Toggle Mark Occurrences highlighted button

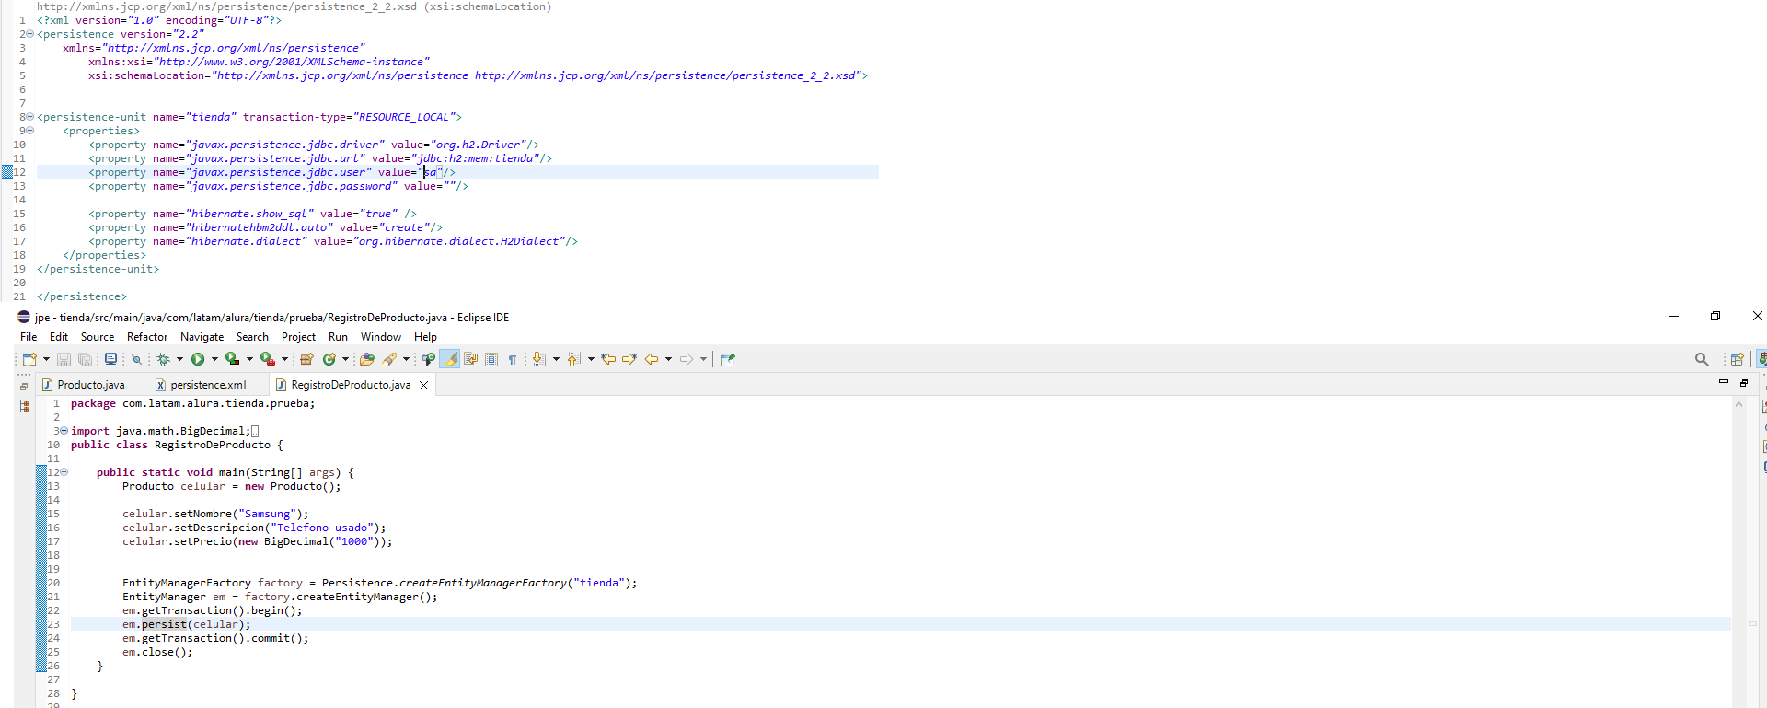point(450,359)
